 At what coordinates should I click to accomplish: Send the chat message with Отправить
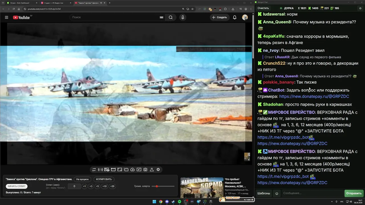pos(354,194)
